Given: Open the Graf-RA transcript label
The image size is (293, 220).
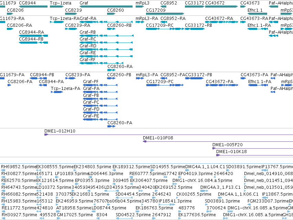Looking at the screenshot, I should tap(88, 19).
